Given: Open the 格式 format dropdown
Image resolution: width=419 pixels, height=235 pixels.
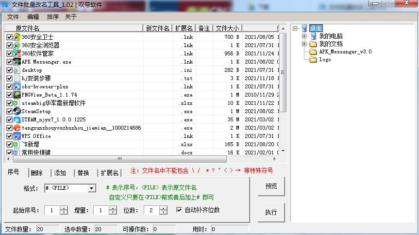Looking at the screenshot, I should (x=91, y=188).
